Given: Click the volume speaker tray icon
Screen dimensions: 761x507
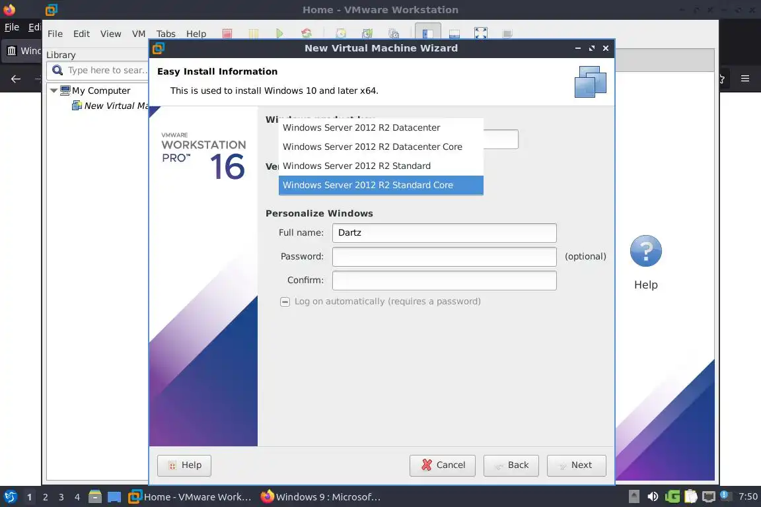Looking at the screenshot, I should point(653,496).
